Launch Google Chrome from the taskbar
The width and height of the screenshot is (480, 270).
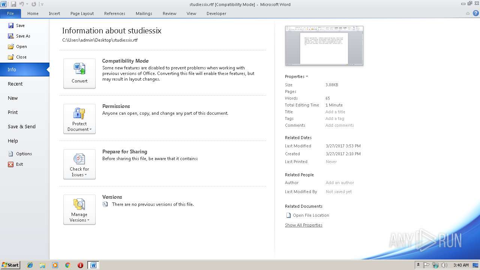(68, 265)
